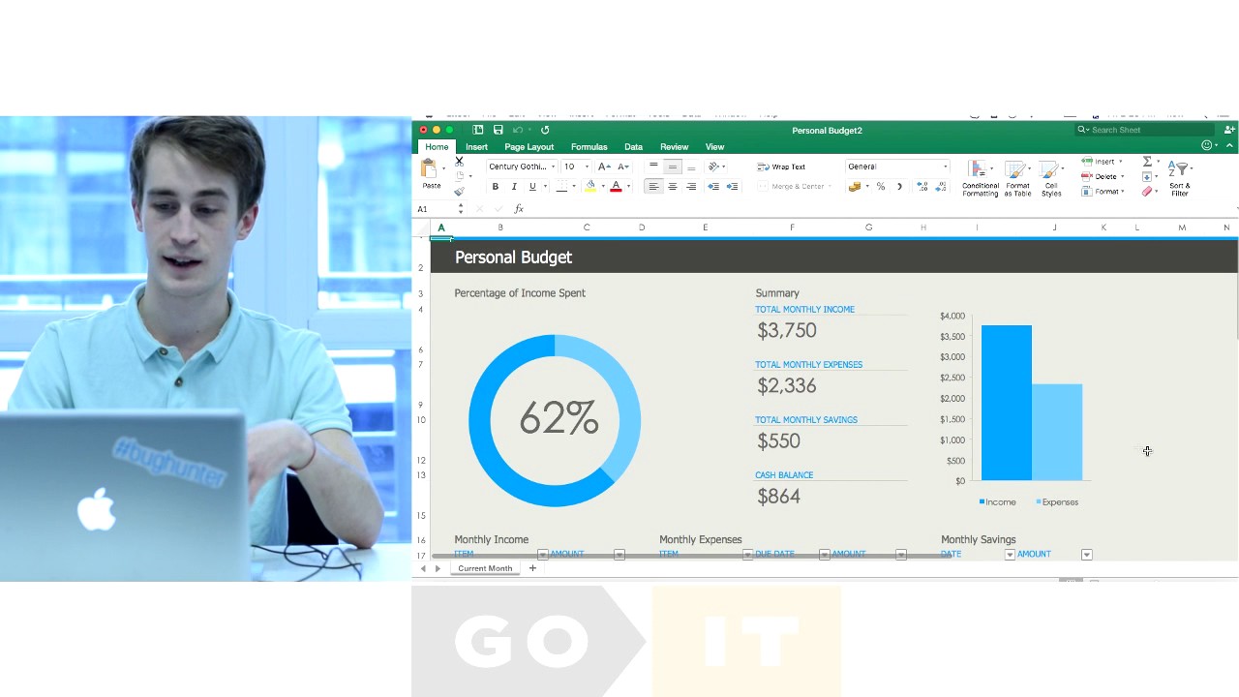Viewport: 1239px width, 697px height.
Task: Open the View ribbon tab
Action: [714, 147]
